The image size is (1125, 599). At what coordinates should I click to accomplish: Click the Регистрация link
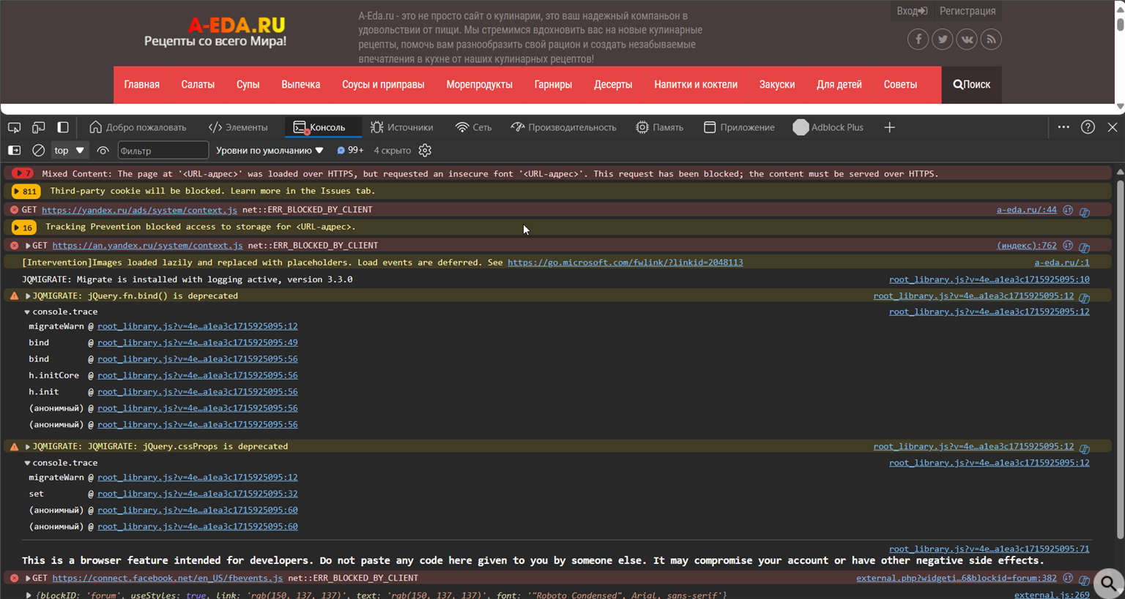click(968, 11)
